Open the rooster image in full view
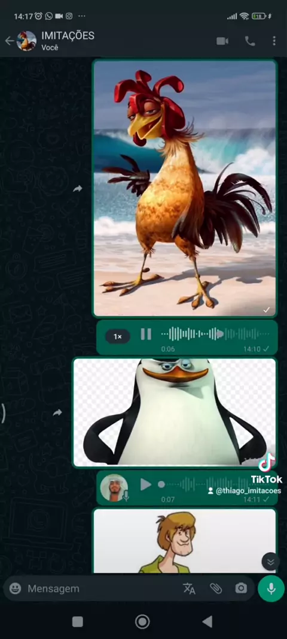Viewport: 287px width, 639px height. [185, 188]
